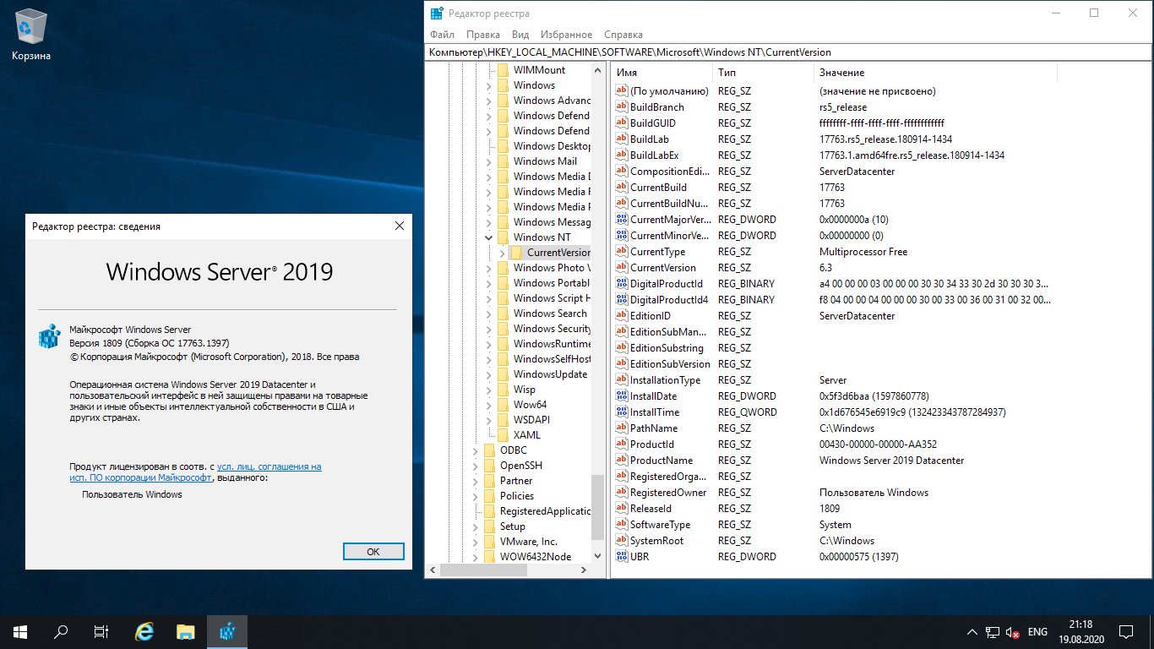Screen dimensions: 1154x649
Task: Expand the Policies key
Action: 475,496
